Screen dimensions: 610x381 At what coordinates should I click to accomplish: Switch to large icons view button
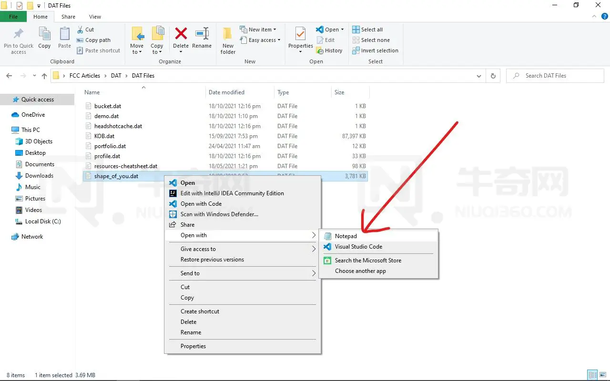[x=603, y=375]
